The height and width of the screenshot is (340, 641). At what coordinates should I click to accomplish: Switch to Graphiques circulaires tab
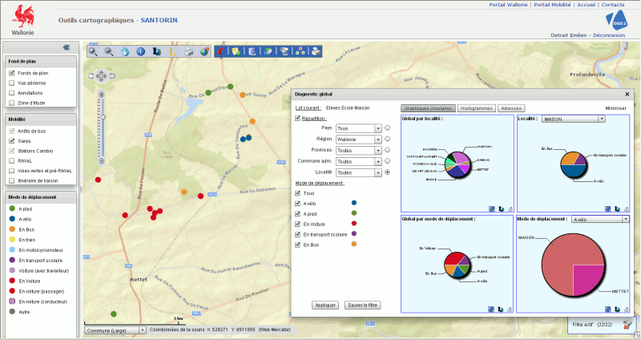[x=428, y=108]
